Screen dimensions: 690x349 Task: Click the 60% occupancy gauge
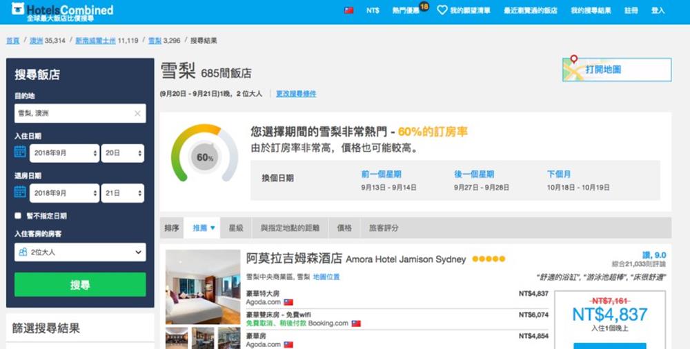205,153
